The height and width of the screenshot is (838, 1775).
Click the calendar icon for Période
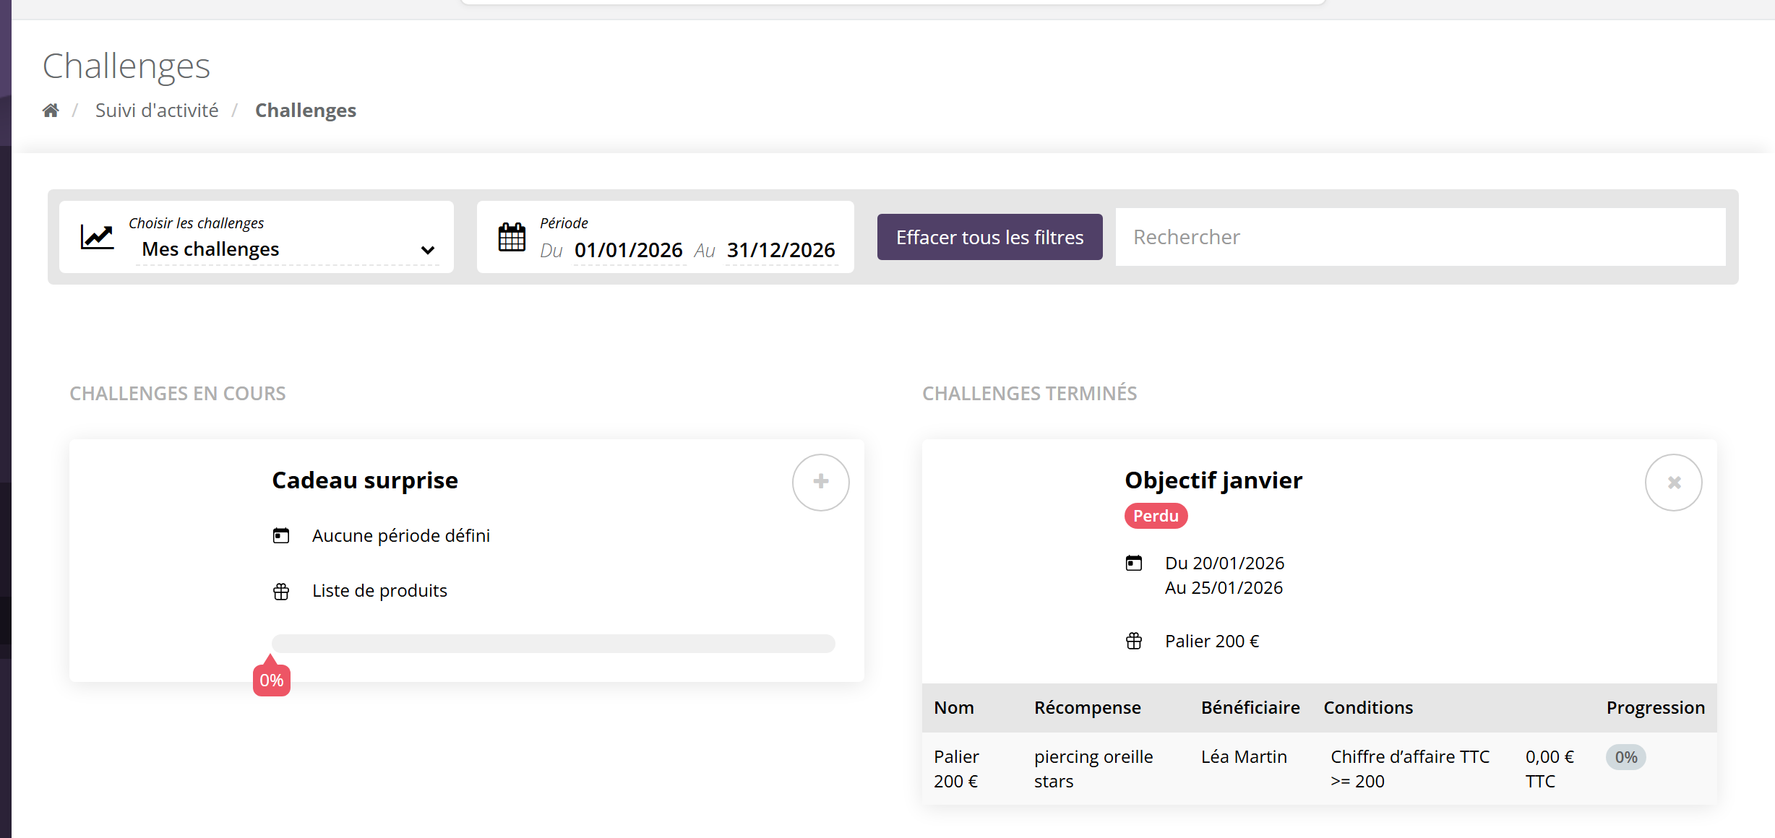(512, 237)
